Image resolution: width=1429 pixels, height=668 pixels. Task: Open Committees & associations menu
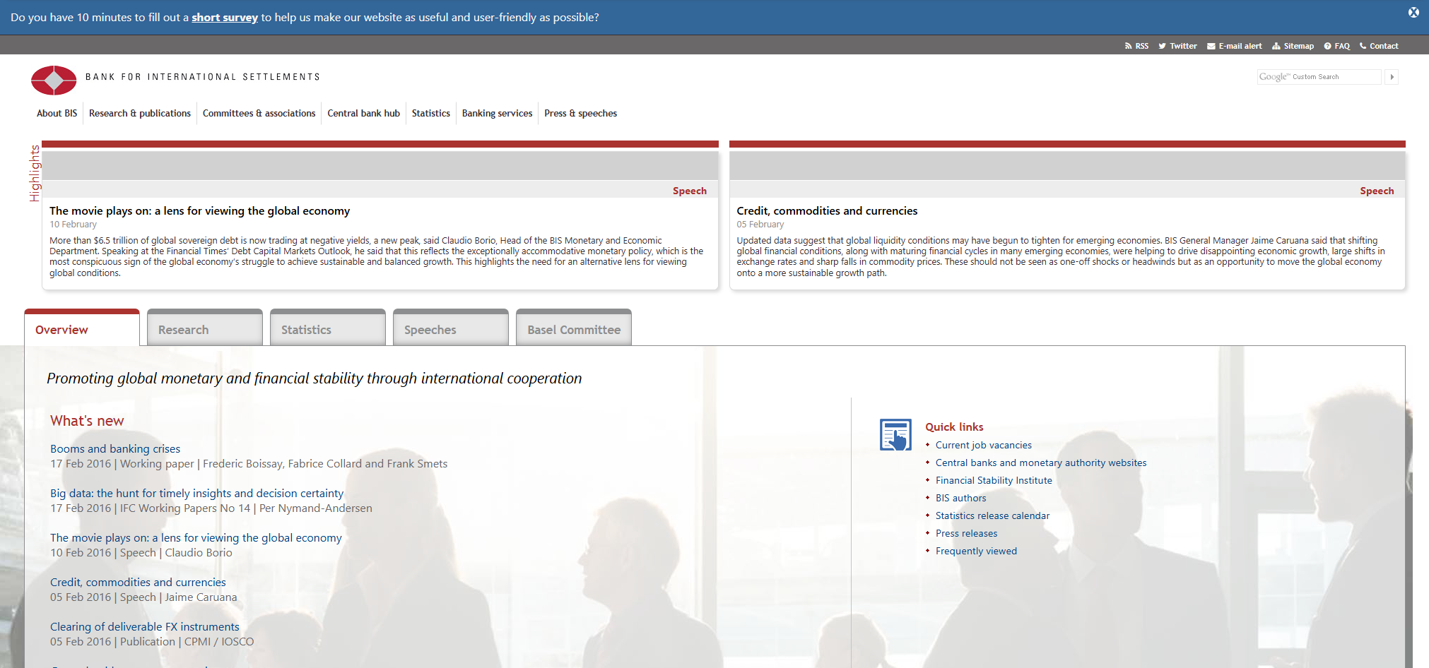[259, 113]
